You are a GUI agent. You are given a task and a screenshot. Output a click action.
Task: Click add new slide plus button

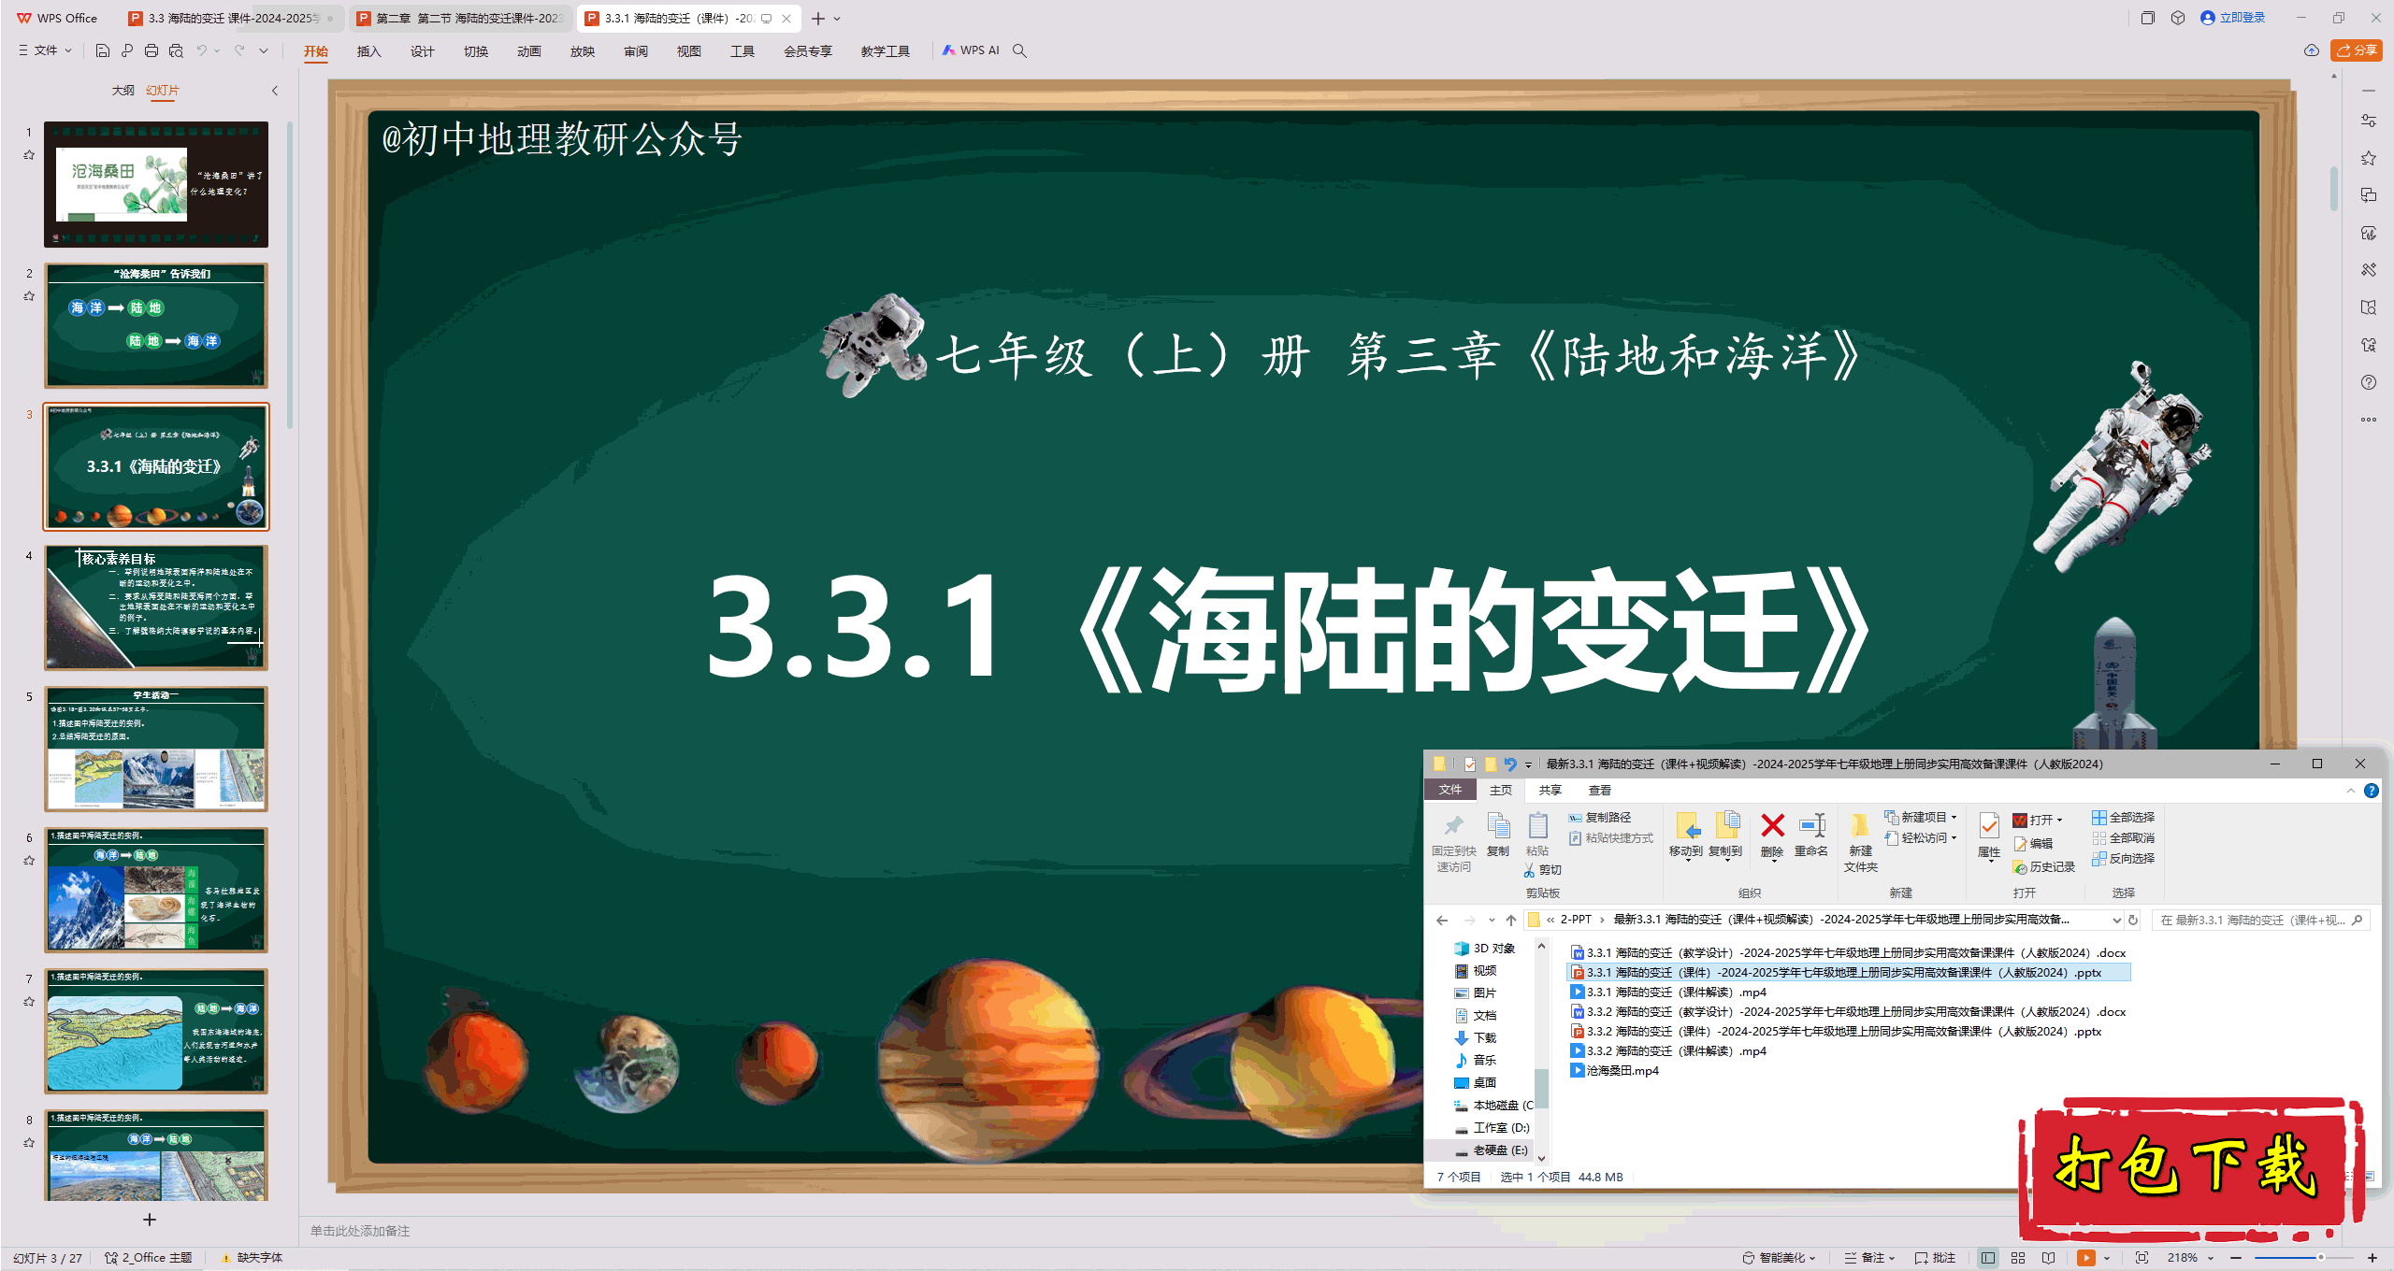coord(150,1219)
